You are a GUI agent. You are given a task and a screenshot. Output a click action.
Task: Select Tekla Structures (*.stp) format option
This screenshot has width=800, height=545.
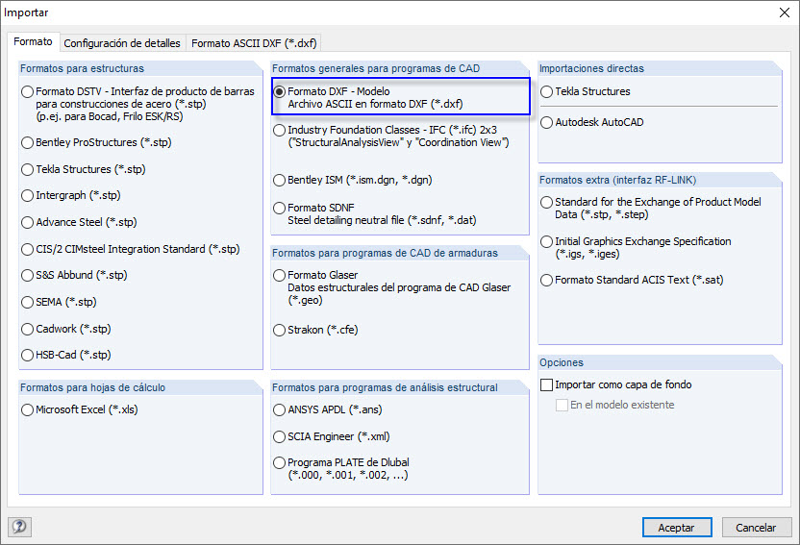point(28,169)
